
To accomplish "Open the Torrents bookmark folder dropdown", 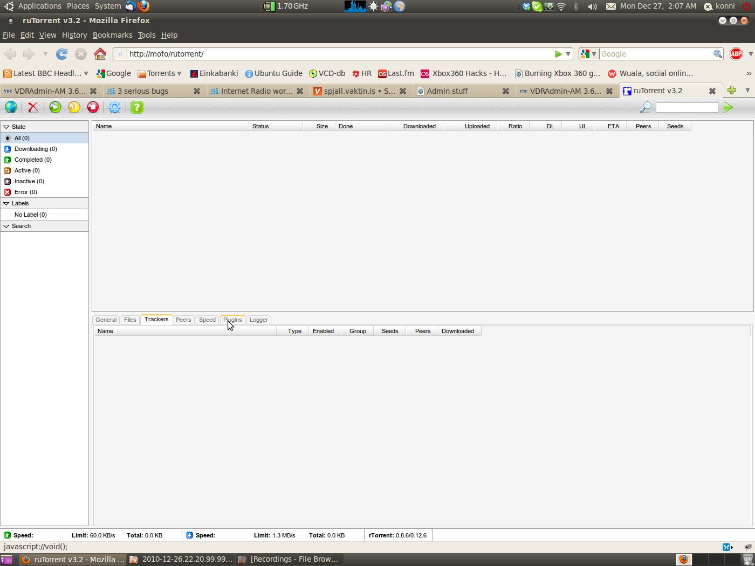I will tap(160, 73).
